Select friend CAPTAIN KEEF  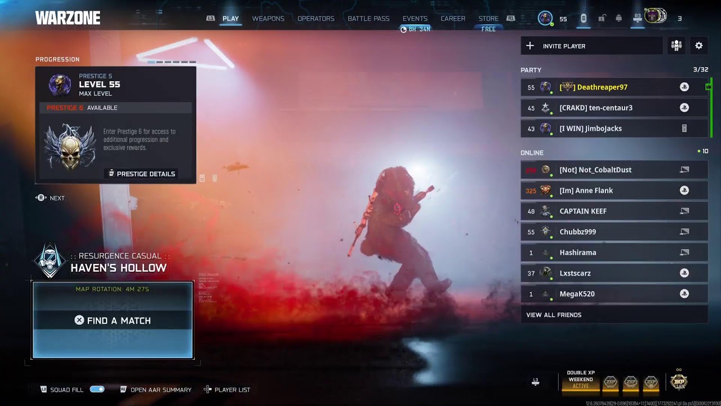pos(614,211)
